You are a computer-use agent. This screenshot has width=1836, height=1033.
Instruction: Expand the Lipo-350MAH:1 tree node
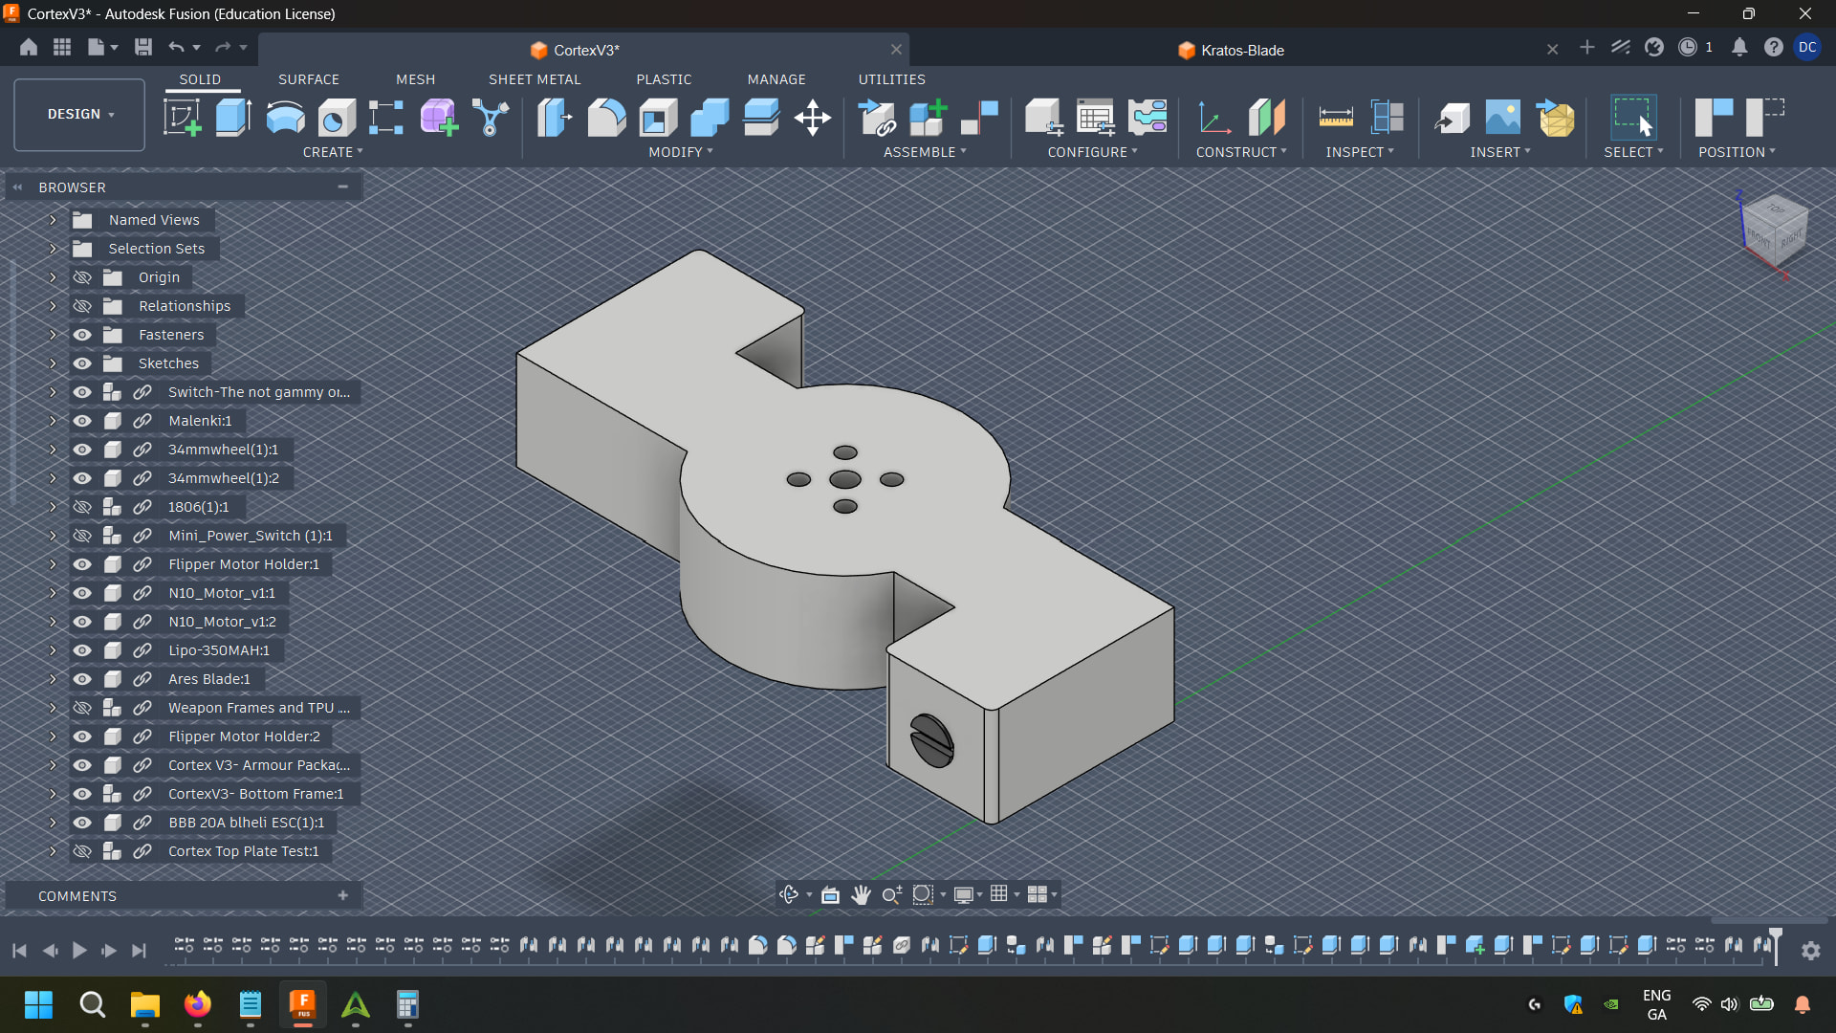click(x=53, y=650)
